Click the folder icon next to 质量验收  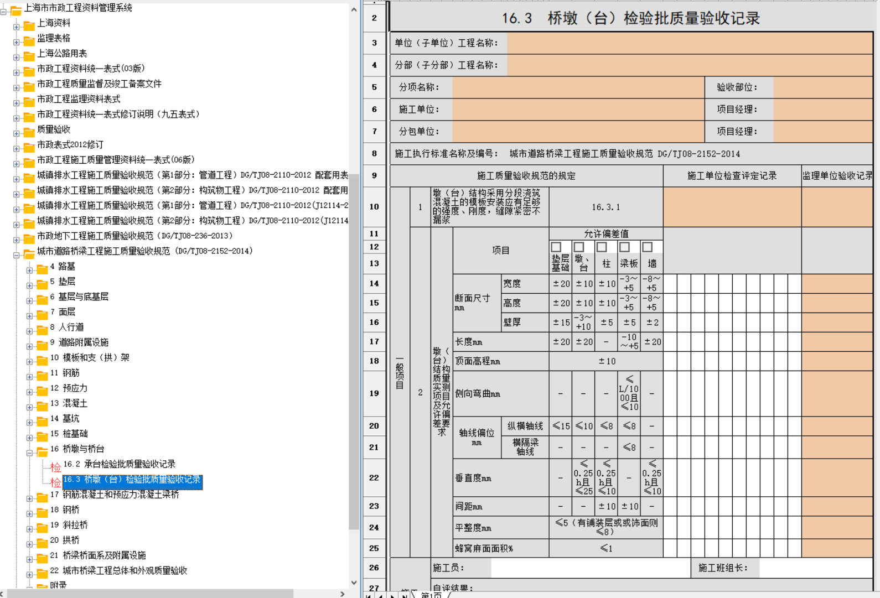pyautogui.click(x=29, y=131)
